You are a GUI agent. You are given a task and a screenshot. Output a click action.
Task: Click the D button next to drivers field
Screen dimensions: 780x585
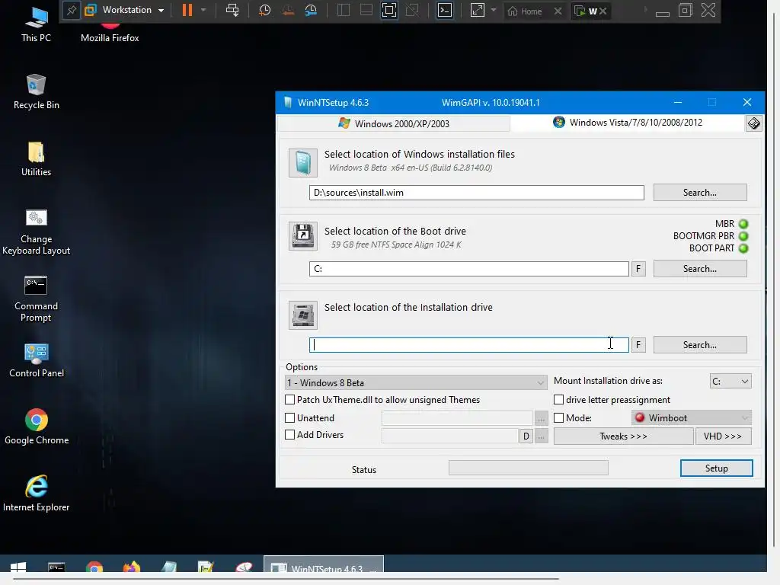tap(526, 436)
